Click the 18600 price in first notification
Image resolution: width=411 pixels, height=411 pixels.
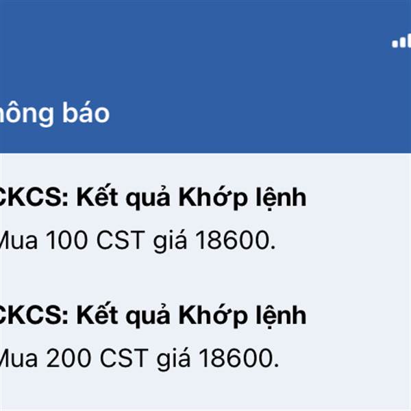pos(232,240)
